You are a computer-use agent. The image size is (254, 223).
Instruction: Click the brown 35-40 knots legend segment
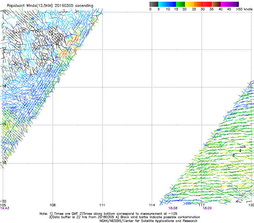(216, 4)
